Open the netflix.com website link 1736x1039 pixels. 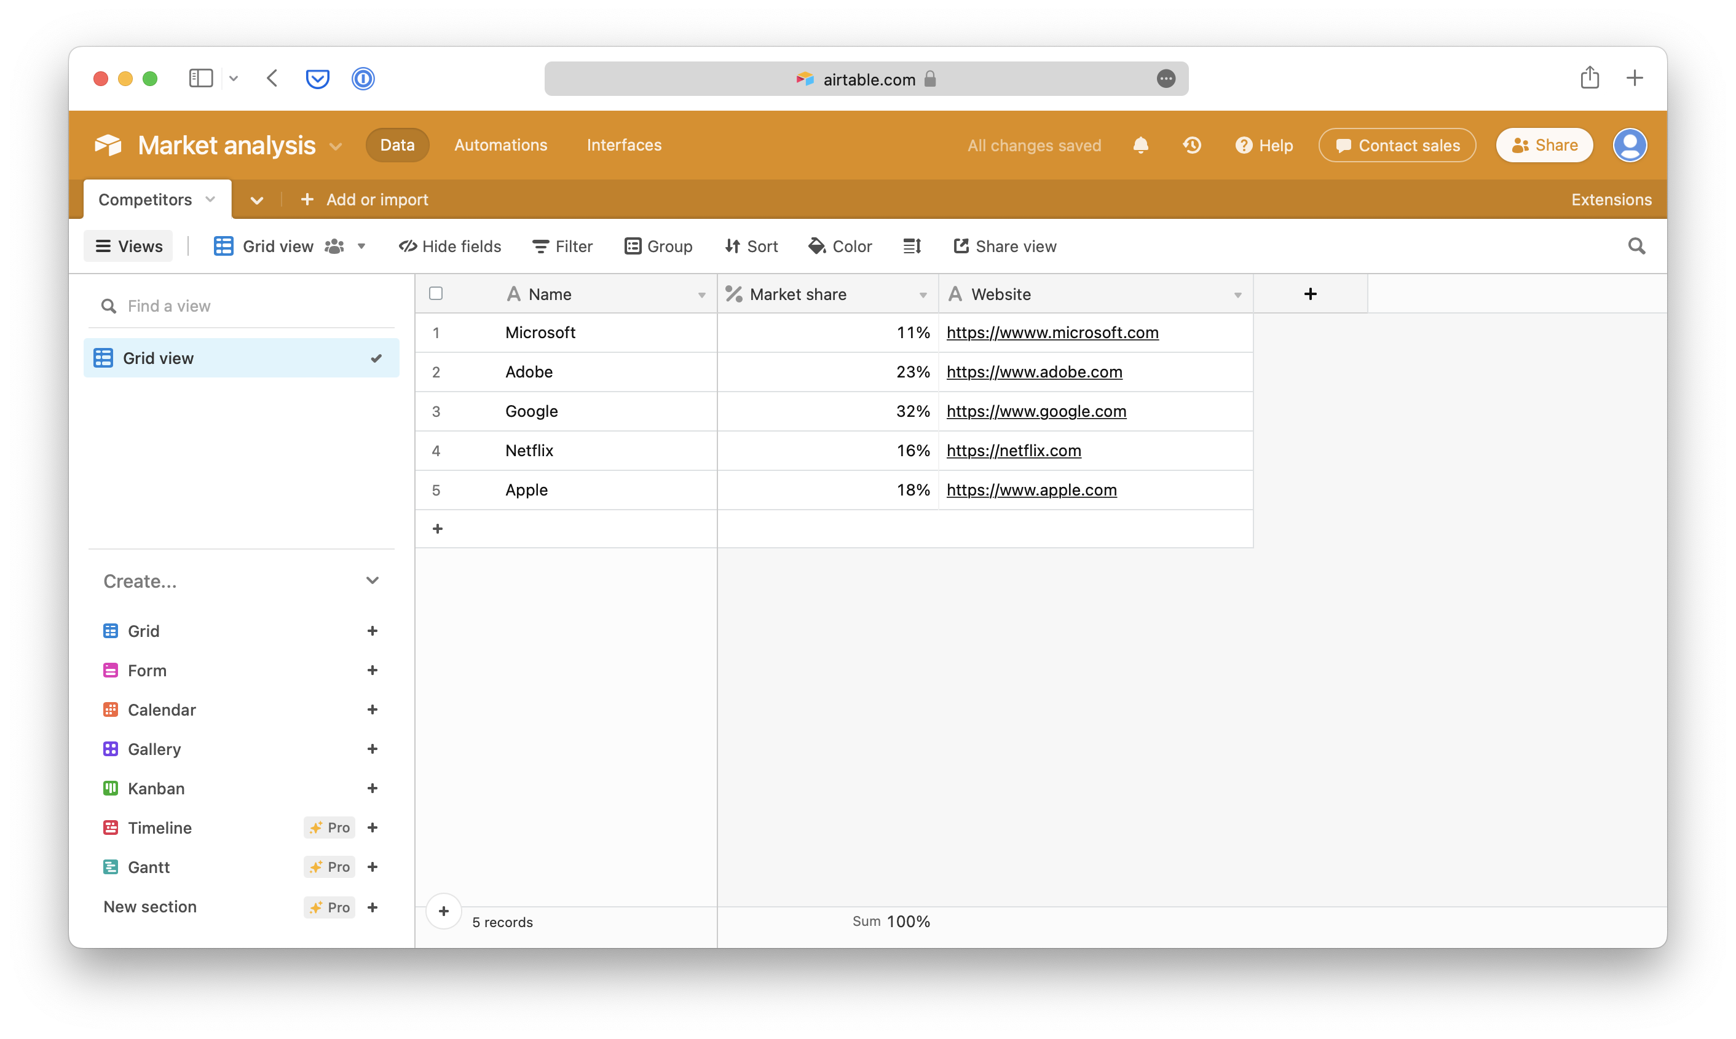click(x=1014, y=450)
